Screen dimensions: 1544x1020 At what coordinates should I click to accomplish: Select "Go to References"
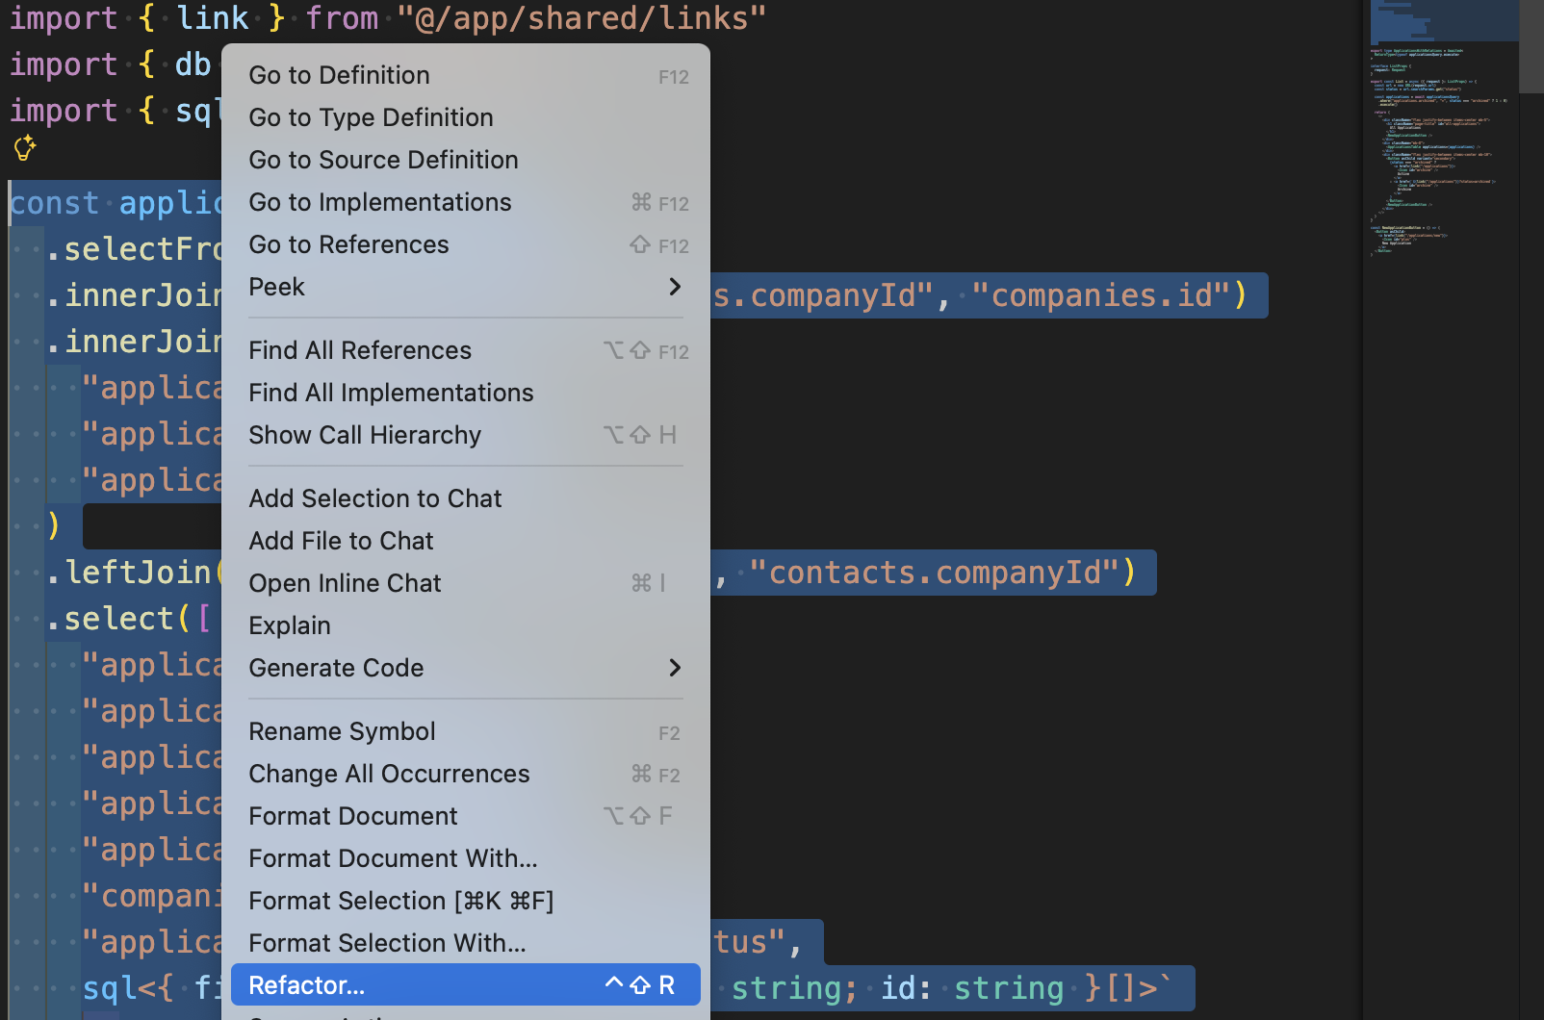point(348,244)
